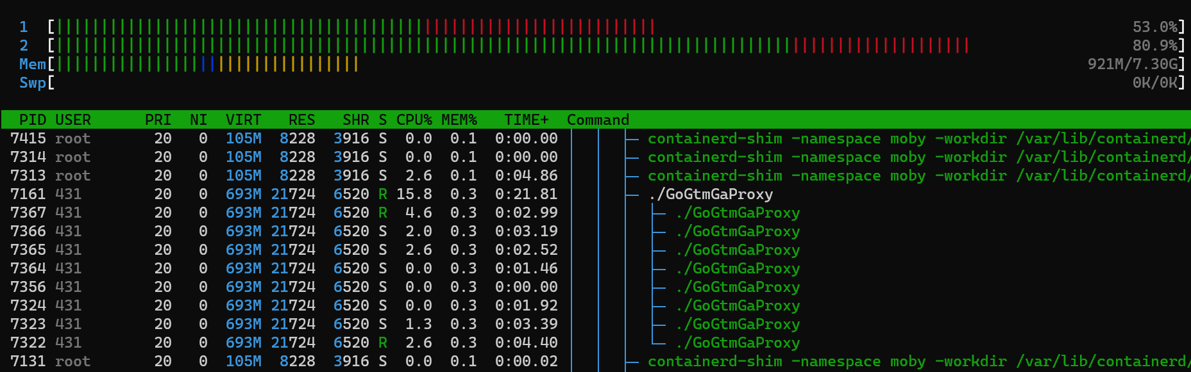Click the 4.6 CPU% value
Image resolution: width=1191 pixels, height=372 pixels.
tap(419, 213)
